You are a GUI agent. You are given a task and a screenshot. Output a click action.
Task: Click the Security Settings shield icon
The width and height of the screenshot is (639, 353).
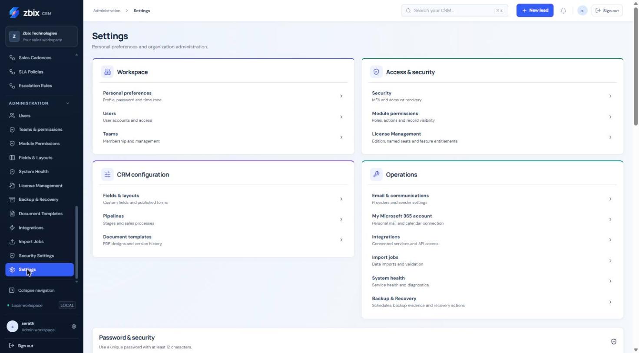click(x=12, y=256)
